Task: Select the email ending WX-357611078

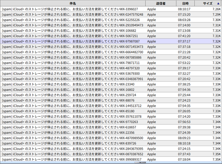Action: [x=111, y=117]
